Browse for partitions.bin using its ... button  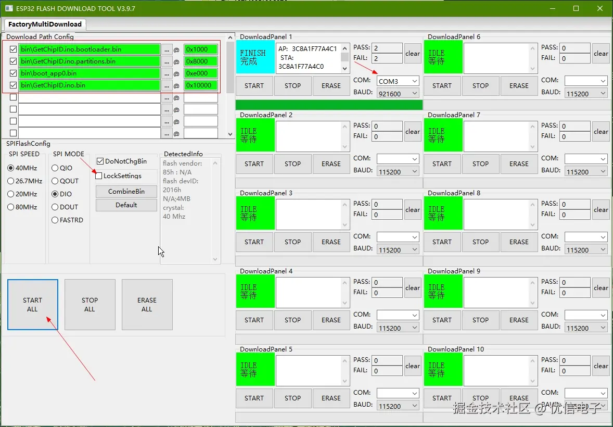tap(167, 61)
